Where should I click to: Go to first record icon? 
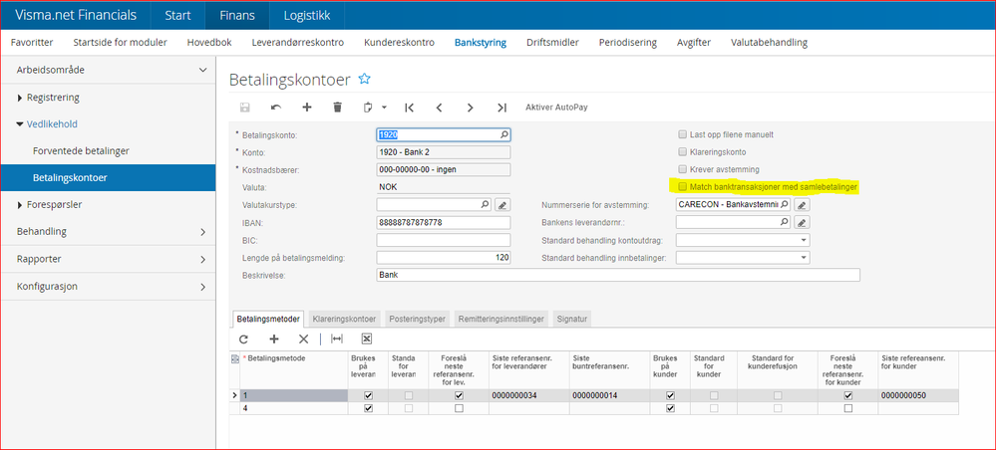409,108
